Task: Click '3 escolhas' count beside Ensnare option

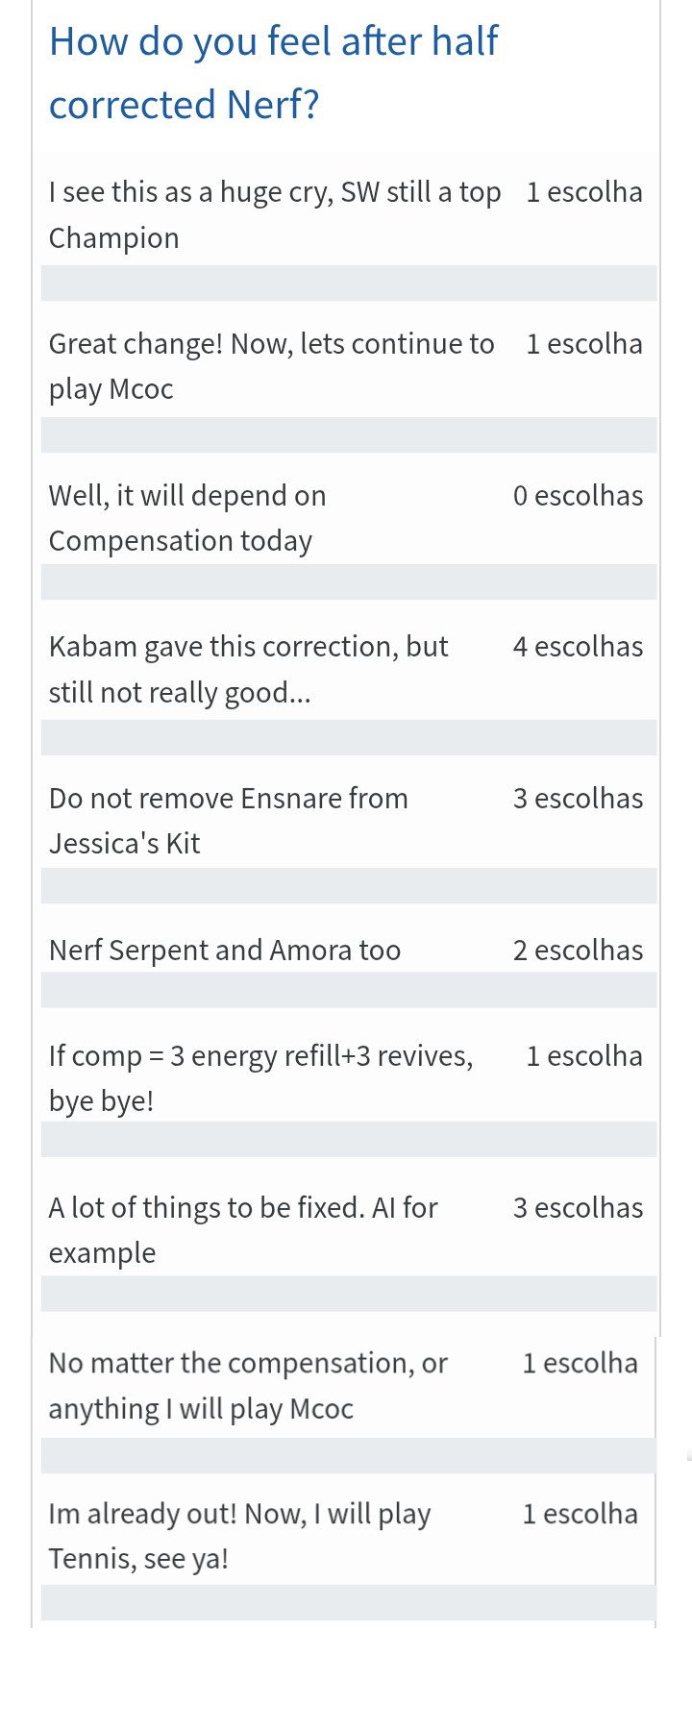Action: coord(578,799)
